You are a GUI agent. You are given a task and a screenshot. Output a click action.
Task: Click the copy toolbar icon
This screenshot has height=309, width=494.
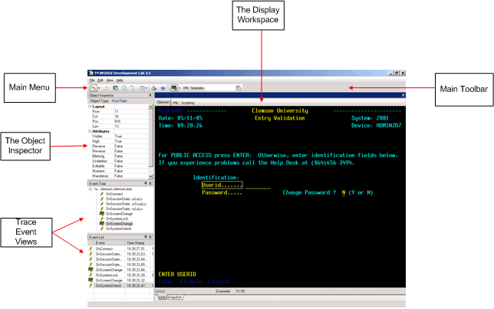124,88
